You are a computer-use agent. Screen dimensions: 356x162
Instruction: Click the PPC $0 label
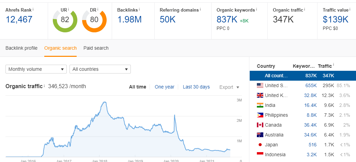330,29
